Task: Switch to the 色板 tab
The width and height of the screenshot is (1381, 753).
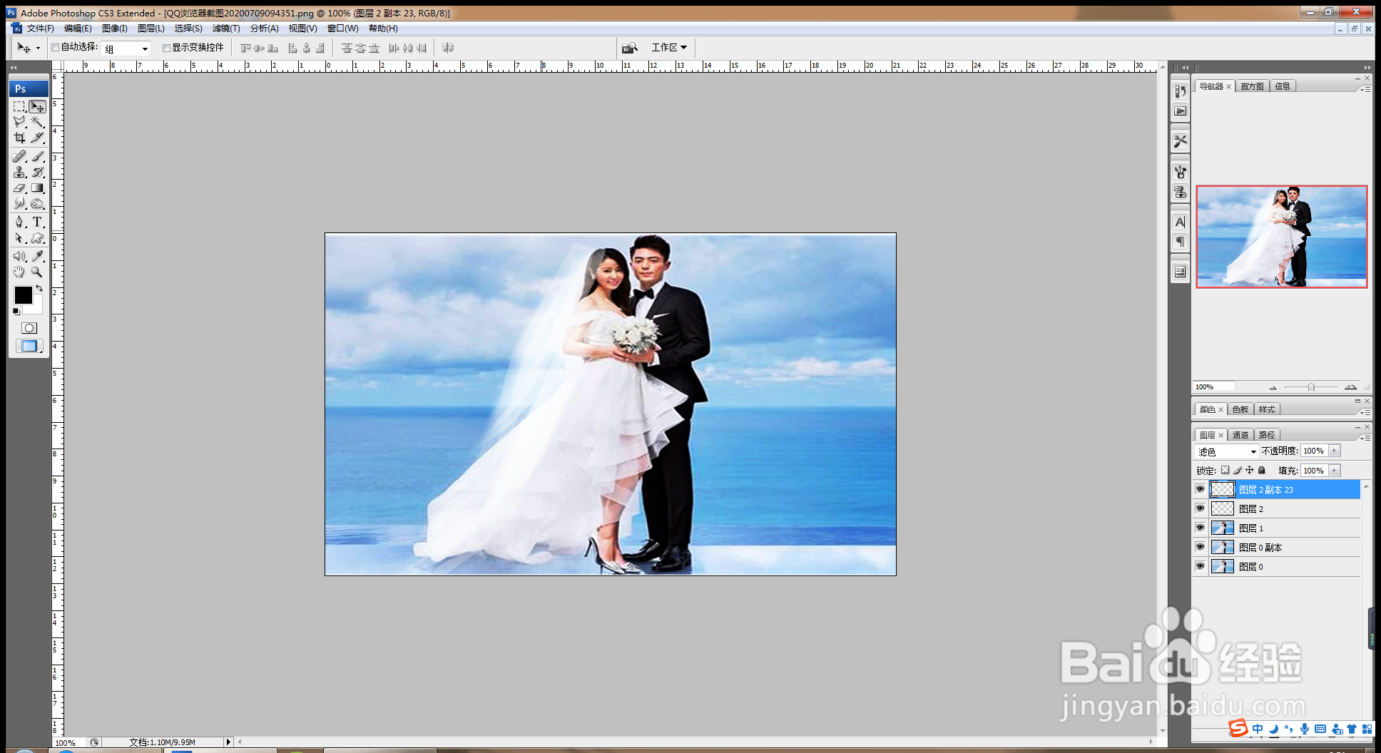Action: pos(1240,409)
